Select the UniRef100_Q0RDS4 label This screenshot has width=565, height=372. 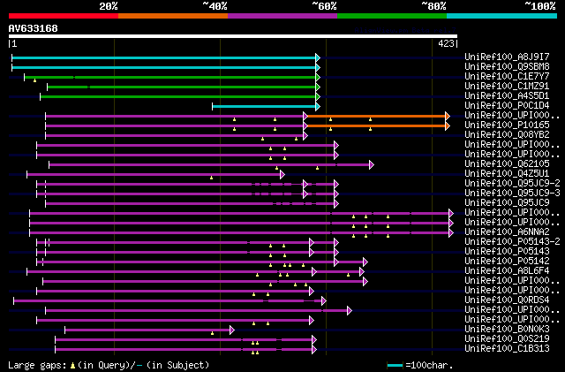tap(507, 300)
